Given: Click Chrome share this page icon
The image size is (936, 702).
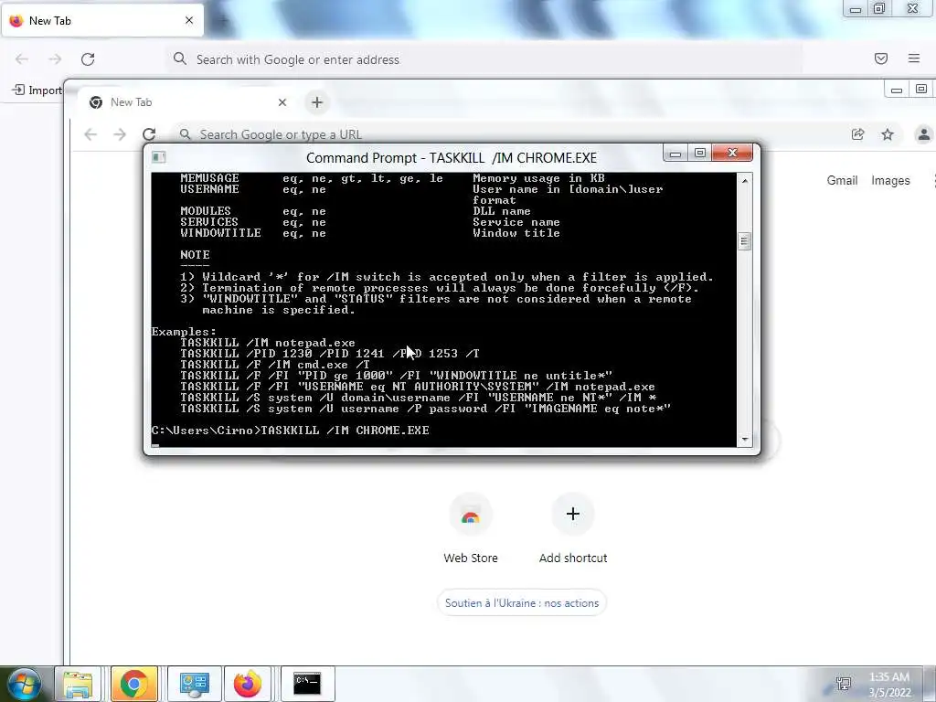Looking at the screenshot, I should (857, 134).
